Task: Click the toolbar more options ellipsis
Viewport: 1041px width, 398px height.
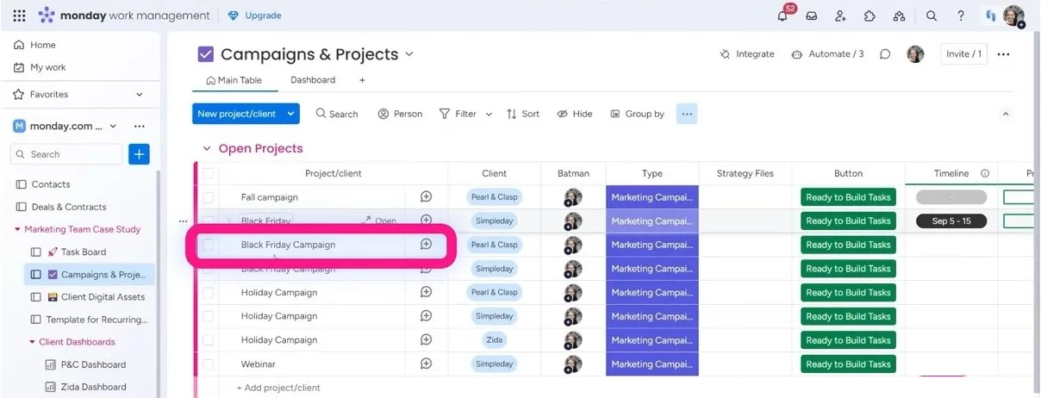Action: (687, 114)
